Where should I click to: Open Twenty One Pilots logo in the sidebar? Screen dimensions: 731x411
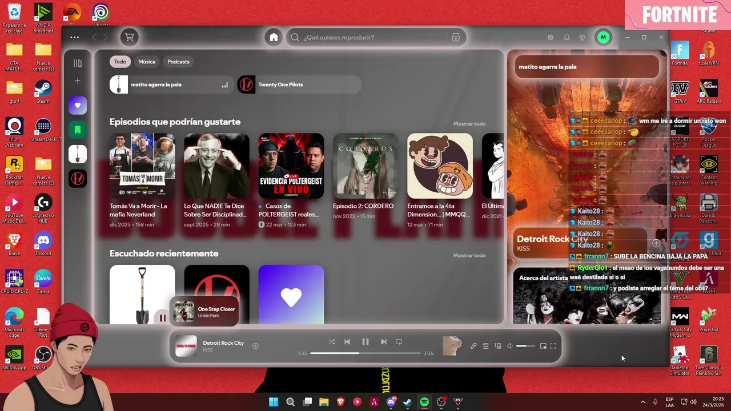(x=78, y=179)
